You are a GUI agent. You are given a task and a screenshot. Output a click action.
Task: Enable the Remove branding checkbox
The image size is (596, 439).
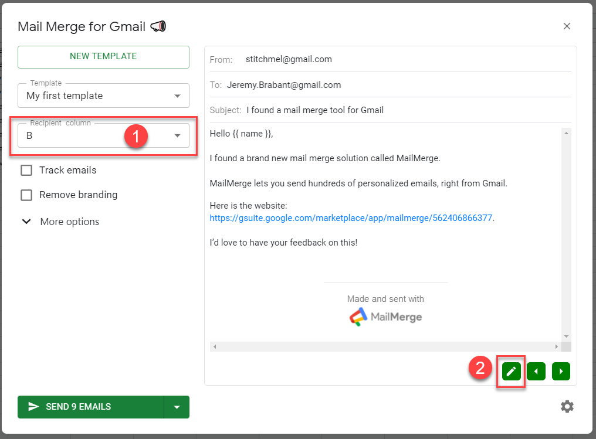(x=26, y=195)
